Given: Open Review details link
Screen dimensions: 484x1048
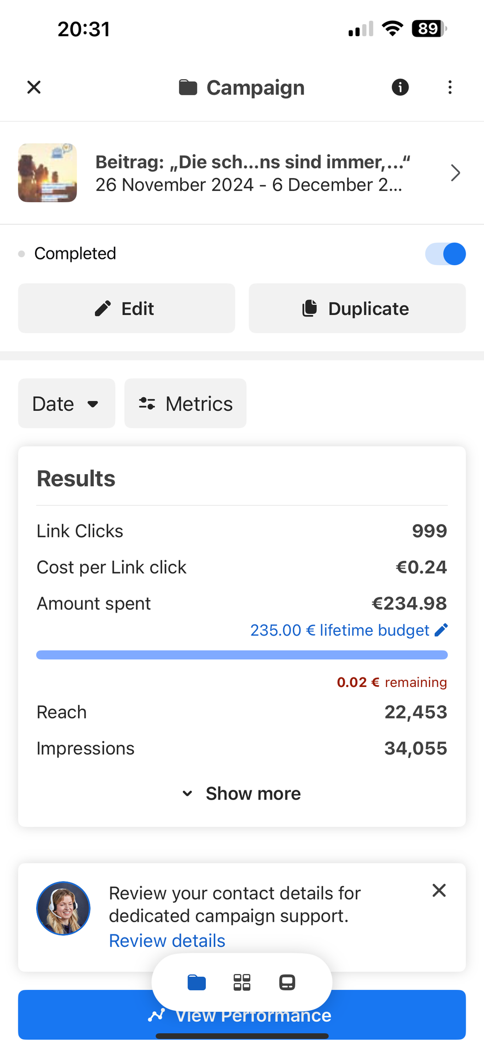Looking at the screenshot, I should pyautogui.click(x=166, y=941).
